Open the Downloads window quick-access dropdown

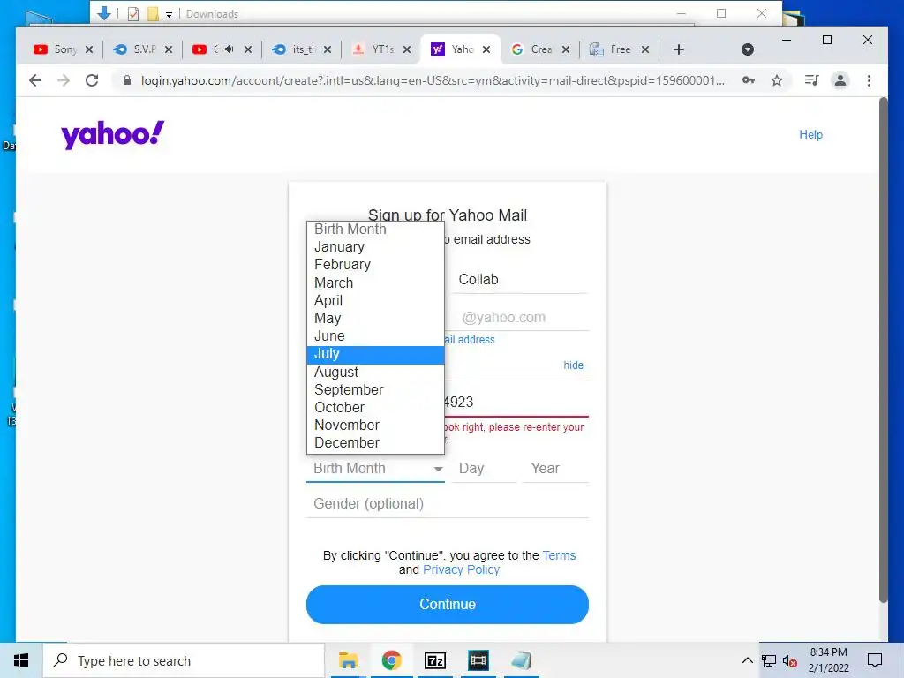169,14
